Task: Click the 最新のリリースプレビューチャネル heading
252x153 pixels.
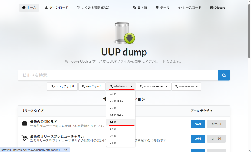Action: tap(57, 136)
